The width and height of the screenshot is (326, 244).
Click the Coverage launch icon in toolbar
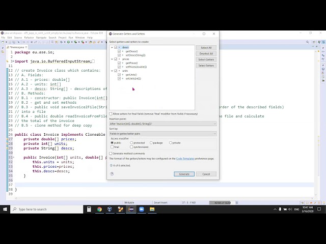point(75,42)
